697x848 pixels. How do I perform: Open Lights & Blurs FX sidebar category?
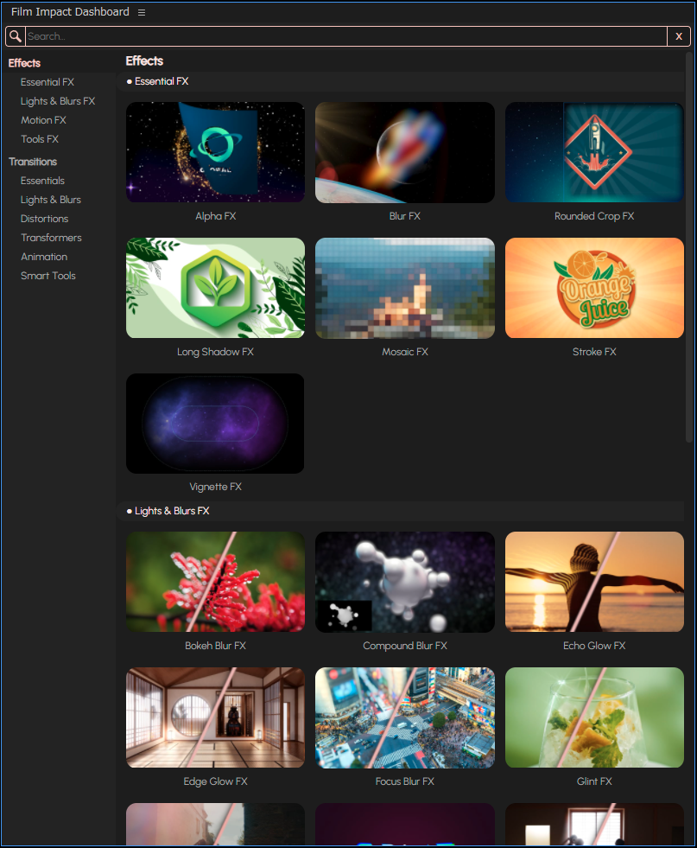[58, 101]
